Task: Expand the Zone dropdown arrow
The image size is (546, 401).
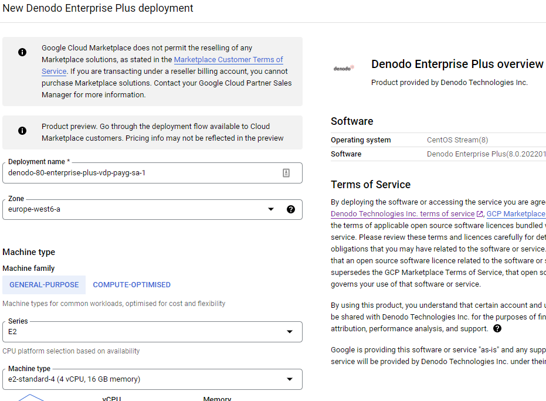Action: (271, 209)
